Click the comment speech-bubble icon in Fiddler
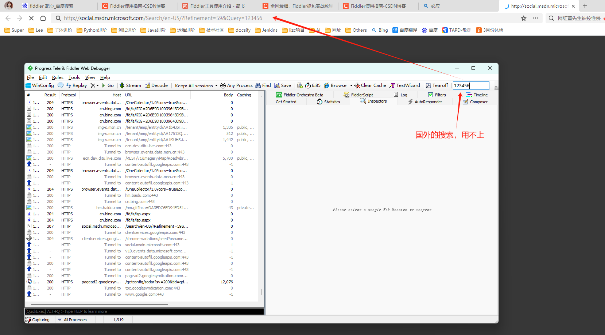Viewport: 605px width, 335px height. (61, 85)
